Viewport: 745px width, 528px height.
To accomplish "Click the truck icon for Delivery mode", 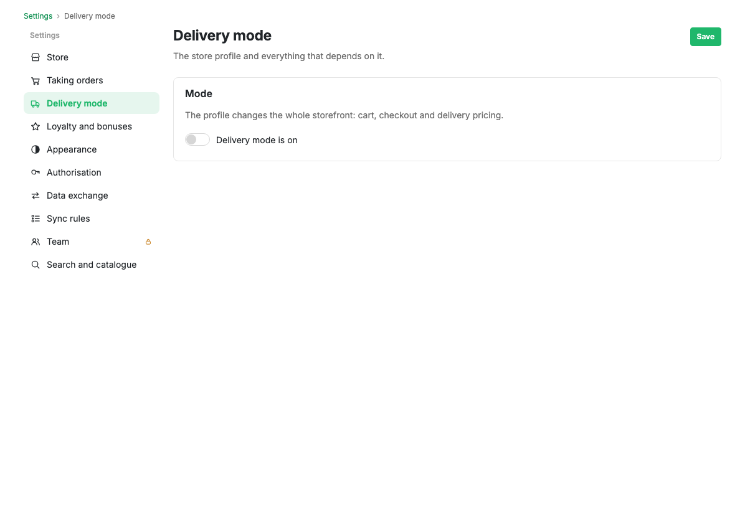I will pos(36,103).
